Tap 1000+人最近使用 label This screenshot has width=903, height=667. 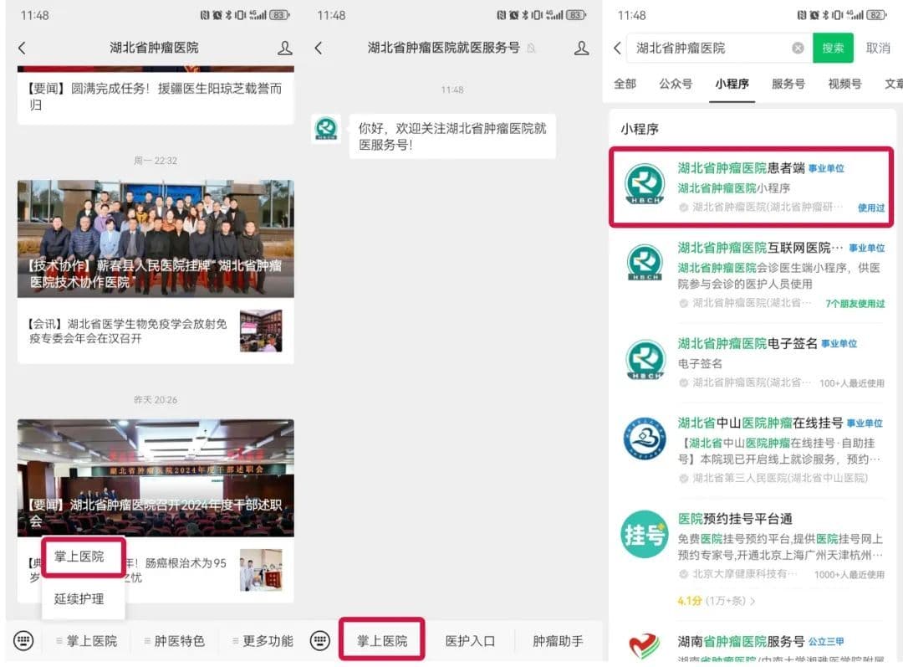(x=849, y=574)
